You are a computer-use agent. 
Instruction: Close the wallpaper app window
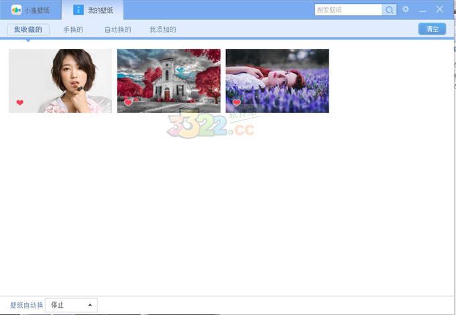tap(439, 9)
